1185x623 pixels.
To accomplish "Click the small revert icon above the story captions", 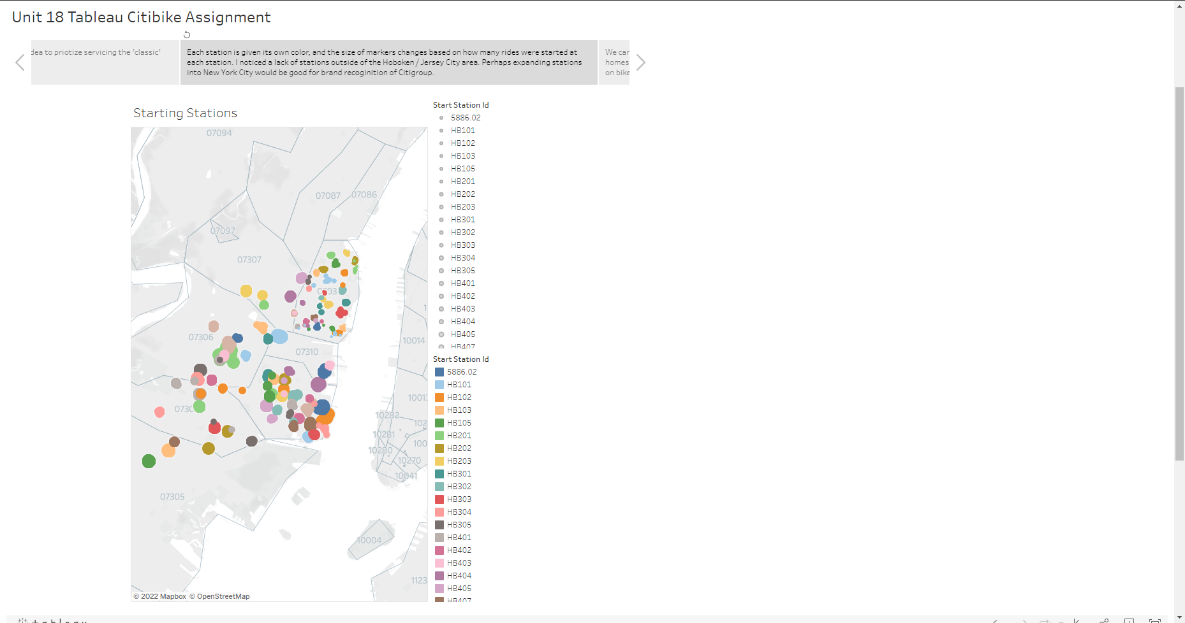I will point(187,35).
